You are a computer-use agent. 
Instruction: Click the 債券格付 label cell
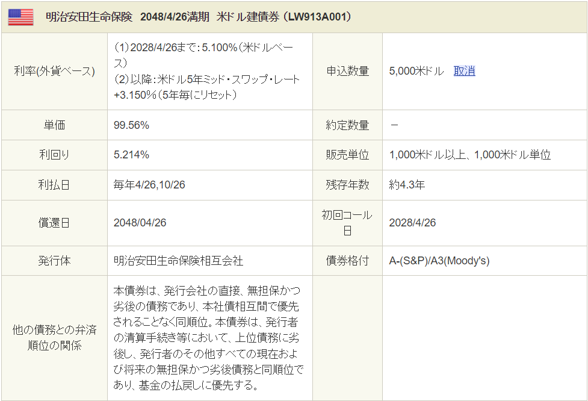coord(347,261)
